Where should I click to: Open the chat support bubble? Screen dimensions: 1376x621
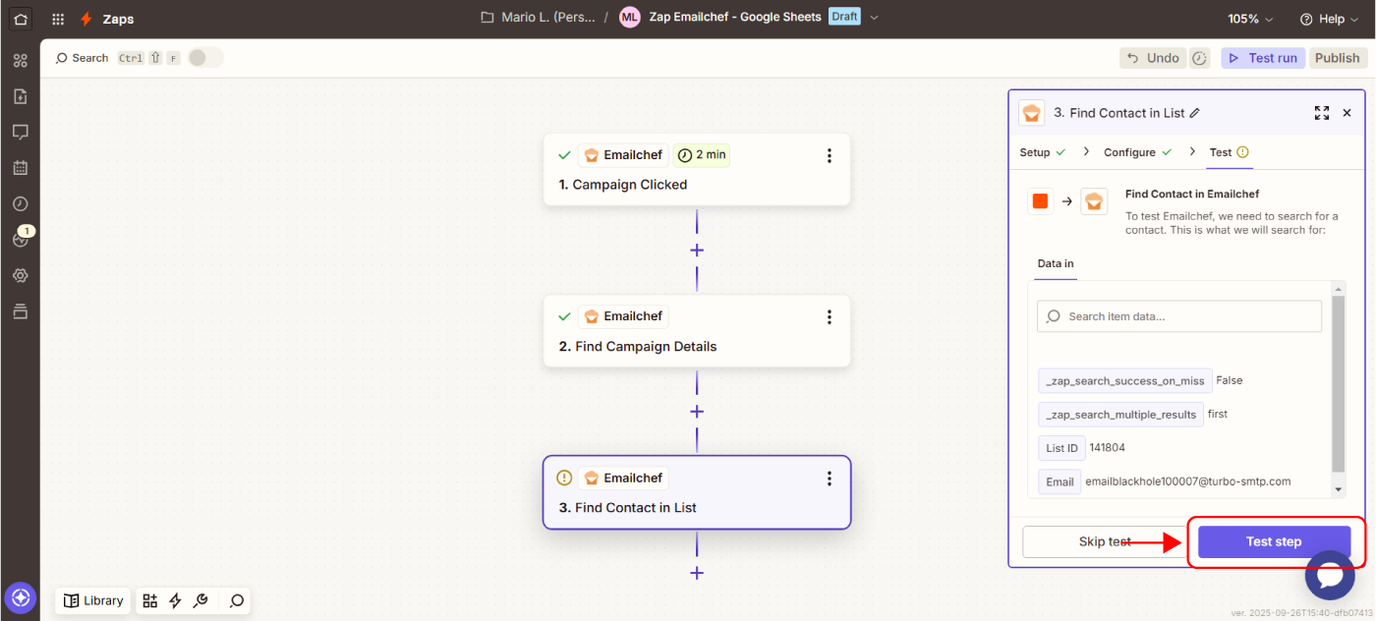(x=1330, y=576)
